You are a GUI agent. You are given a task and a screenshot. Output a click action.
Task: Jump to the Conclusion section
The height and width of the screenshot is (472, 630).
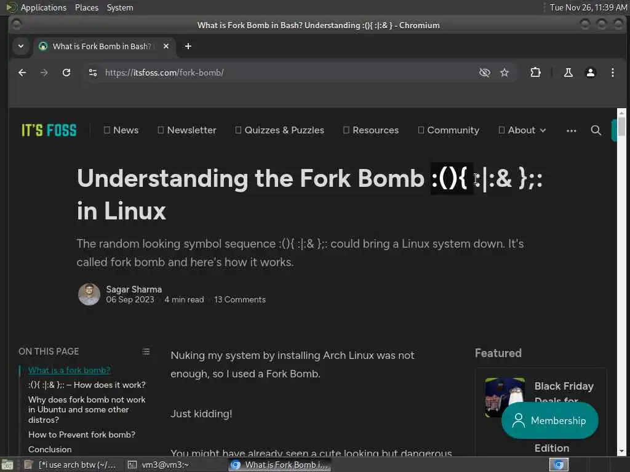point(50,449)
